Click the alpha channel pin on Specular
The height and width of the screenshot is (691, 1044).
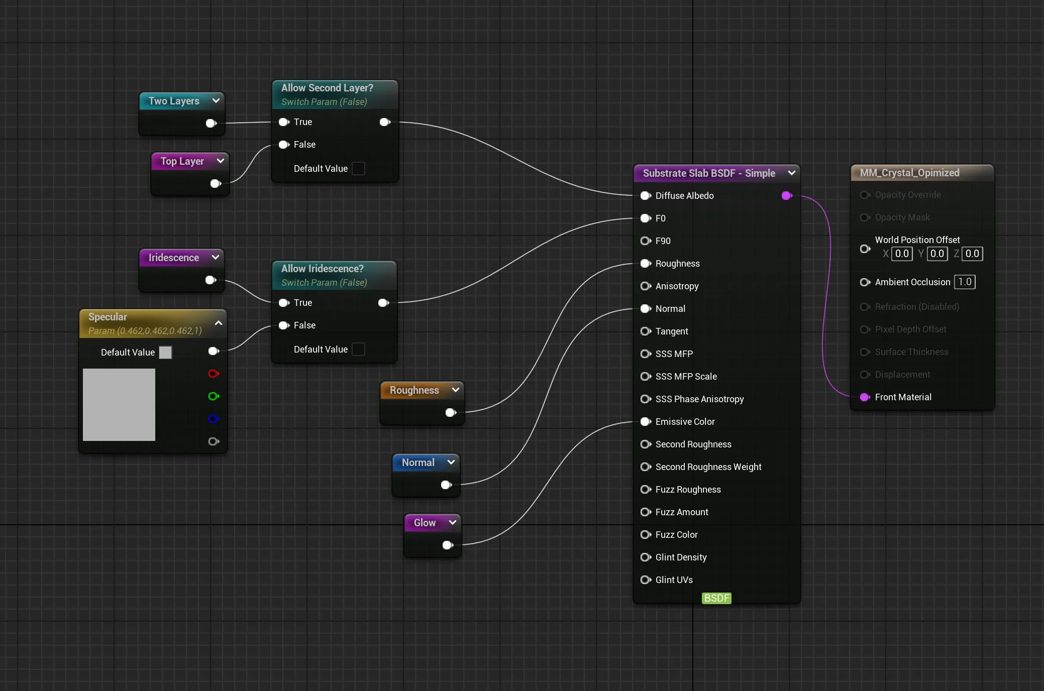tap(214, 441)
